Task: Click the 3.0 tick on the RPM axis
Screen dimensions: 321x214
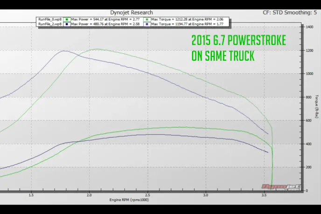Action: (x=206, y=195)
